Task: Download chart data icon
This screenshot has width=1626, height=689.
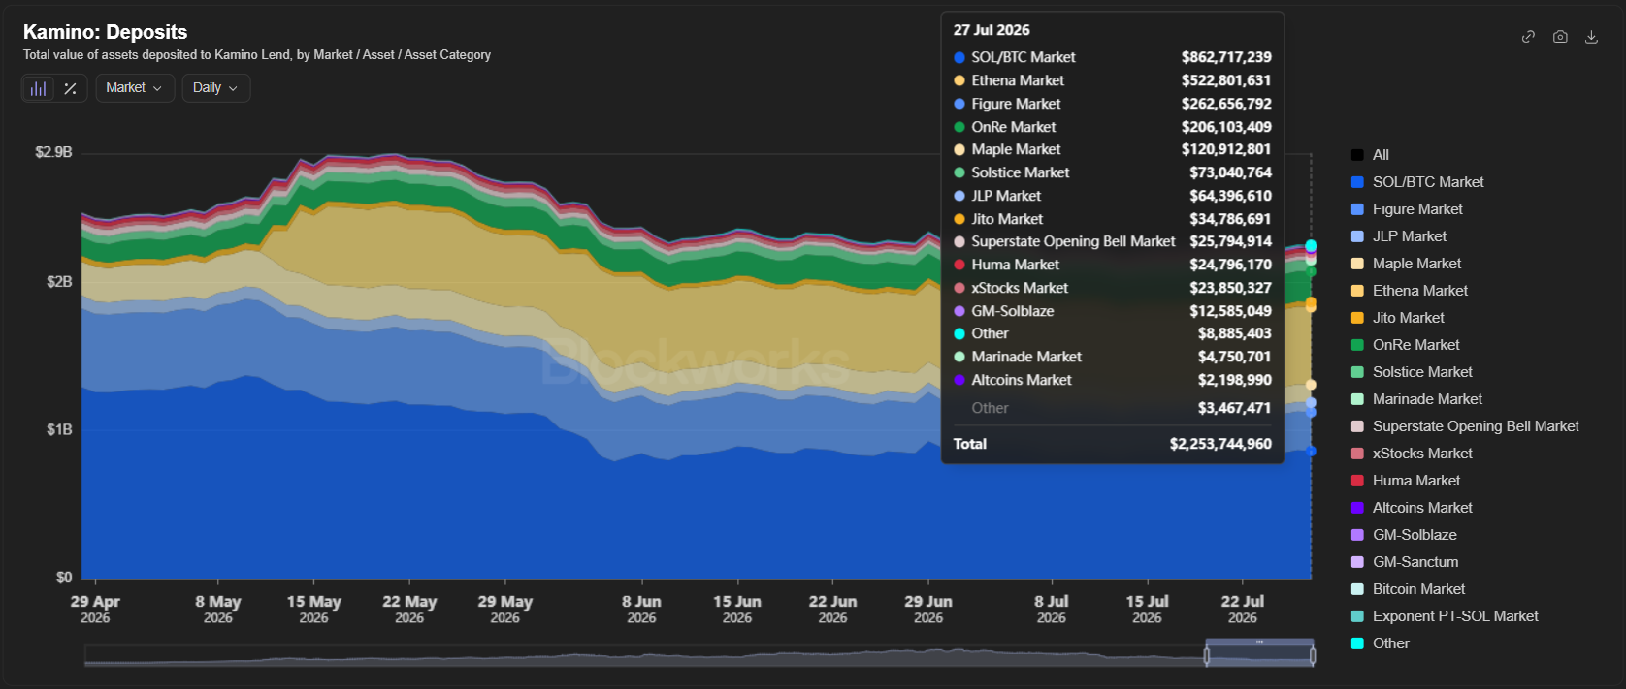Action: click(x=1591, y=37)
